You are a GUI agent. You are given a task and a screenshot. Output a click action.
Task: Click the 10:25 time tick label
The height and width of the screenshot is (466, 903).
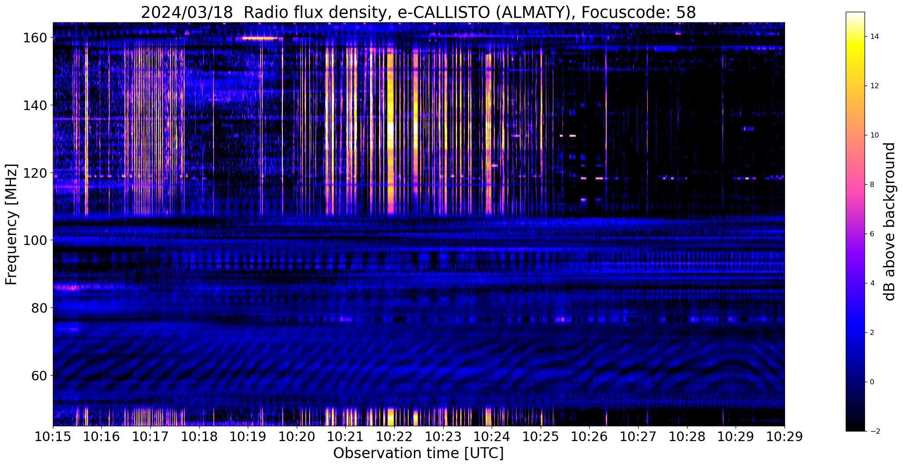[x=541, y=437]
